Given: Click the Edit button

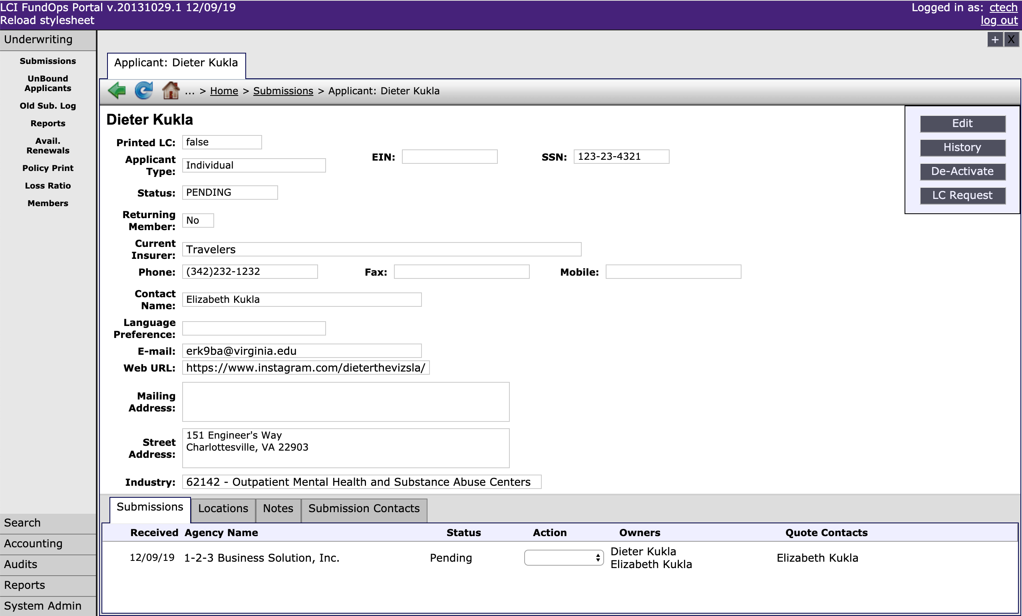Looking at the screenshot, I should (x=962, y=123).
